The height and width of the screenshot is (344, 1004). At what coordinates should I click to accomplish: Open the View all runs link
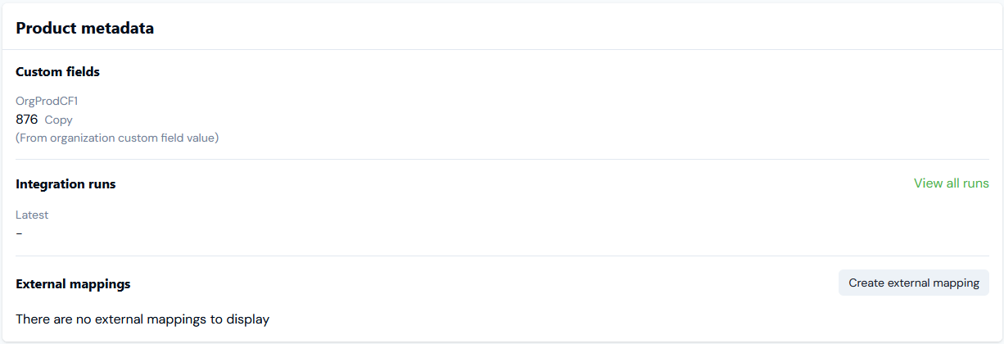[951, 183]
